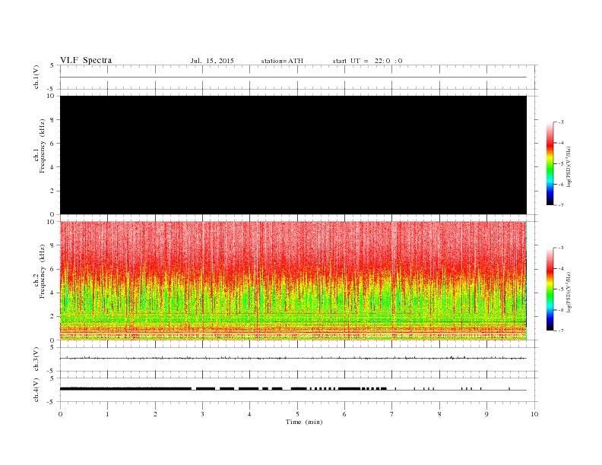Click the "ch.1(V)" axis label at top
Image resolution: width=602 pixels, height=465 pixels.
click(x=36, y=77)
